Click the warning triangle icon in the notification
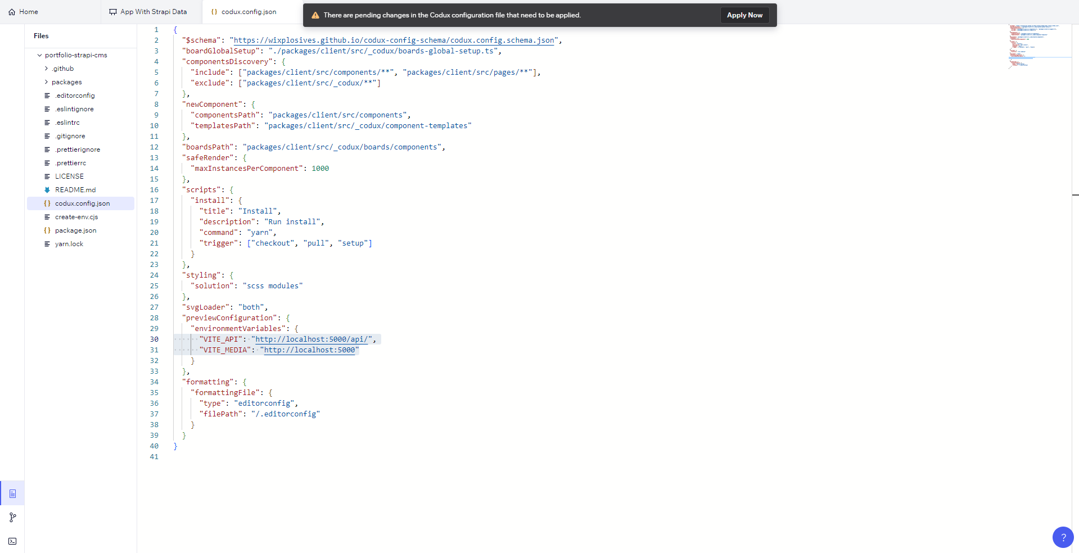Image resolution: width=1079 pixels, height=553 pixels. pyautogui.click(x=315, y=15)
